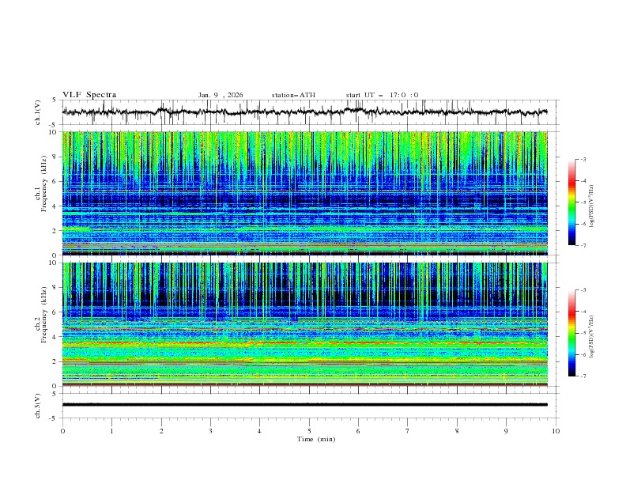Click the ch.1 colorbar "log(PSD)(V²/Hz)" label
The image size is (626, 484).
[592, 206]
